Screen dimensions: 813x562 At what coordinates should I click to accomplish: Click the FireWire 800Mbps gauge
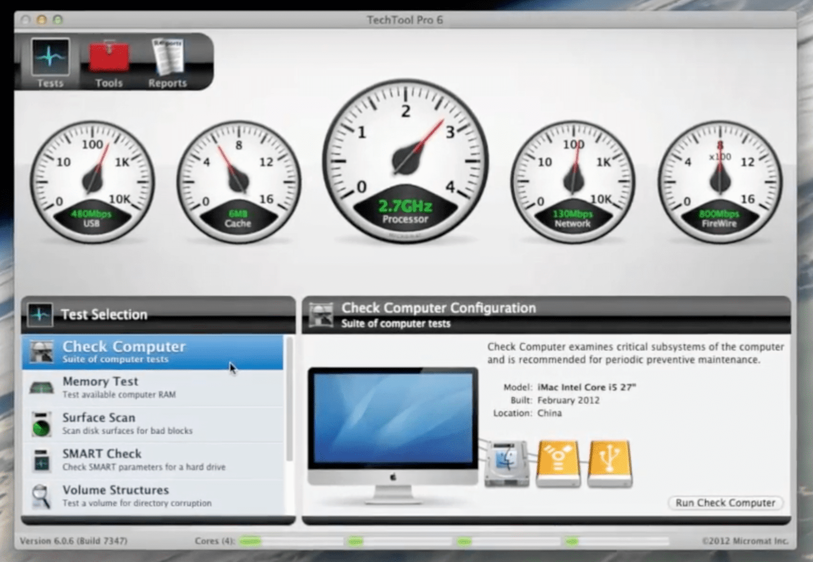pyautogui.click(x=720, y=182)
